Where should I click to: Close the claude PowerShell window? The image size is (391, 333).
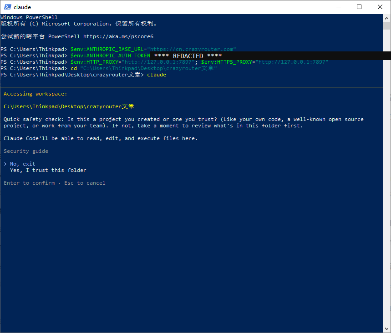pos(380,7)
